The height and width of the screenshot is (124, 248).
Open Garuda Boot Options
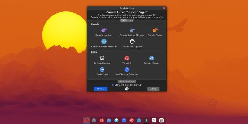coord(132,42)
